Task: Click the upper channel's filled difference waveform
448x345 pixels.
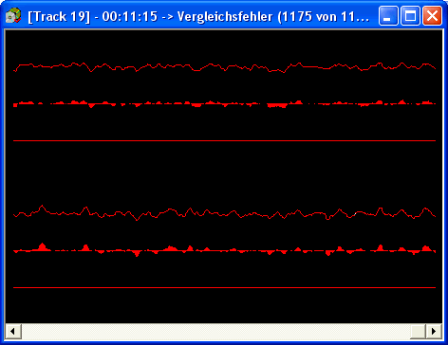Action: 225,104
